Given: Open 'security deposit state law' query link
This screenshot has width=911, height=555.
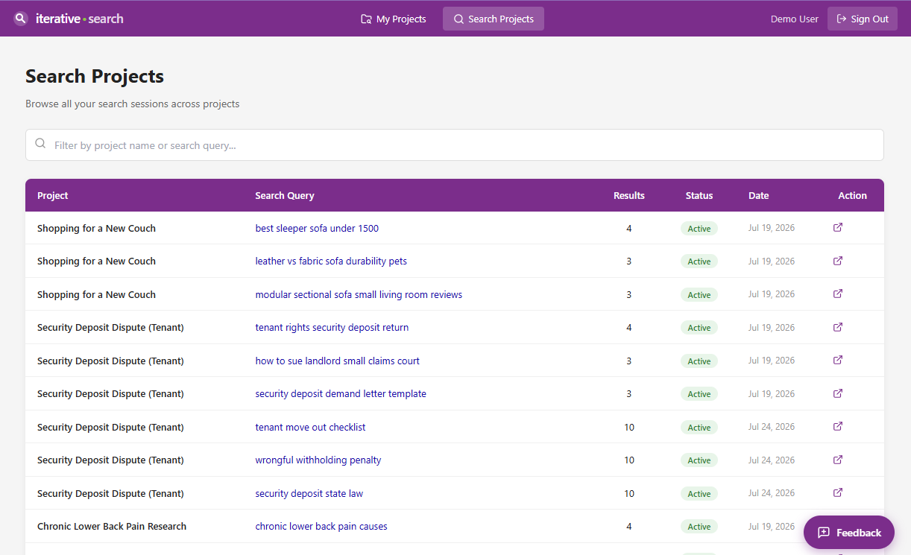Looking at the screenshot, I should (309, 494).
